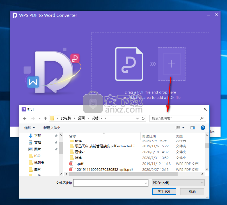This screenshot has width=227, height=205.
Task: Go up one folder level
Action: [x=45, y=118]
